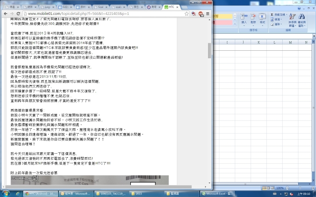This screenshot has height=197, width=316.
Task: Reload the mobile01 page
Action: 18,14
